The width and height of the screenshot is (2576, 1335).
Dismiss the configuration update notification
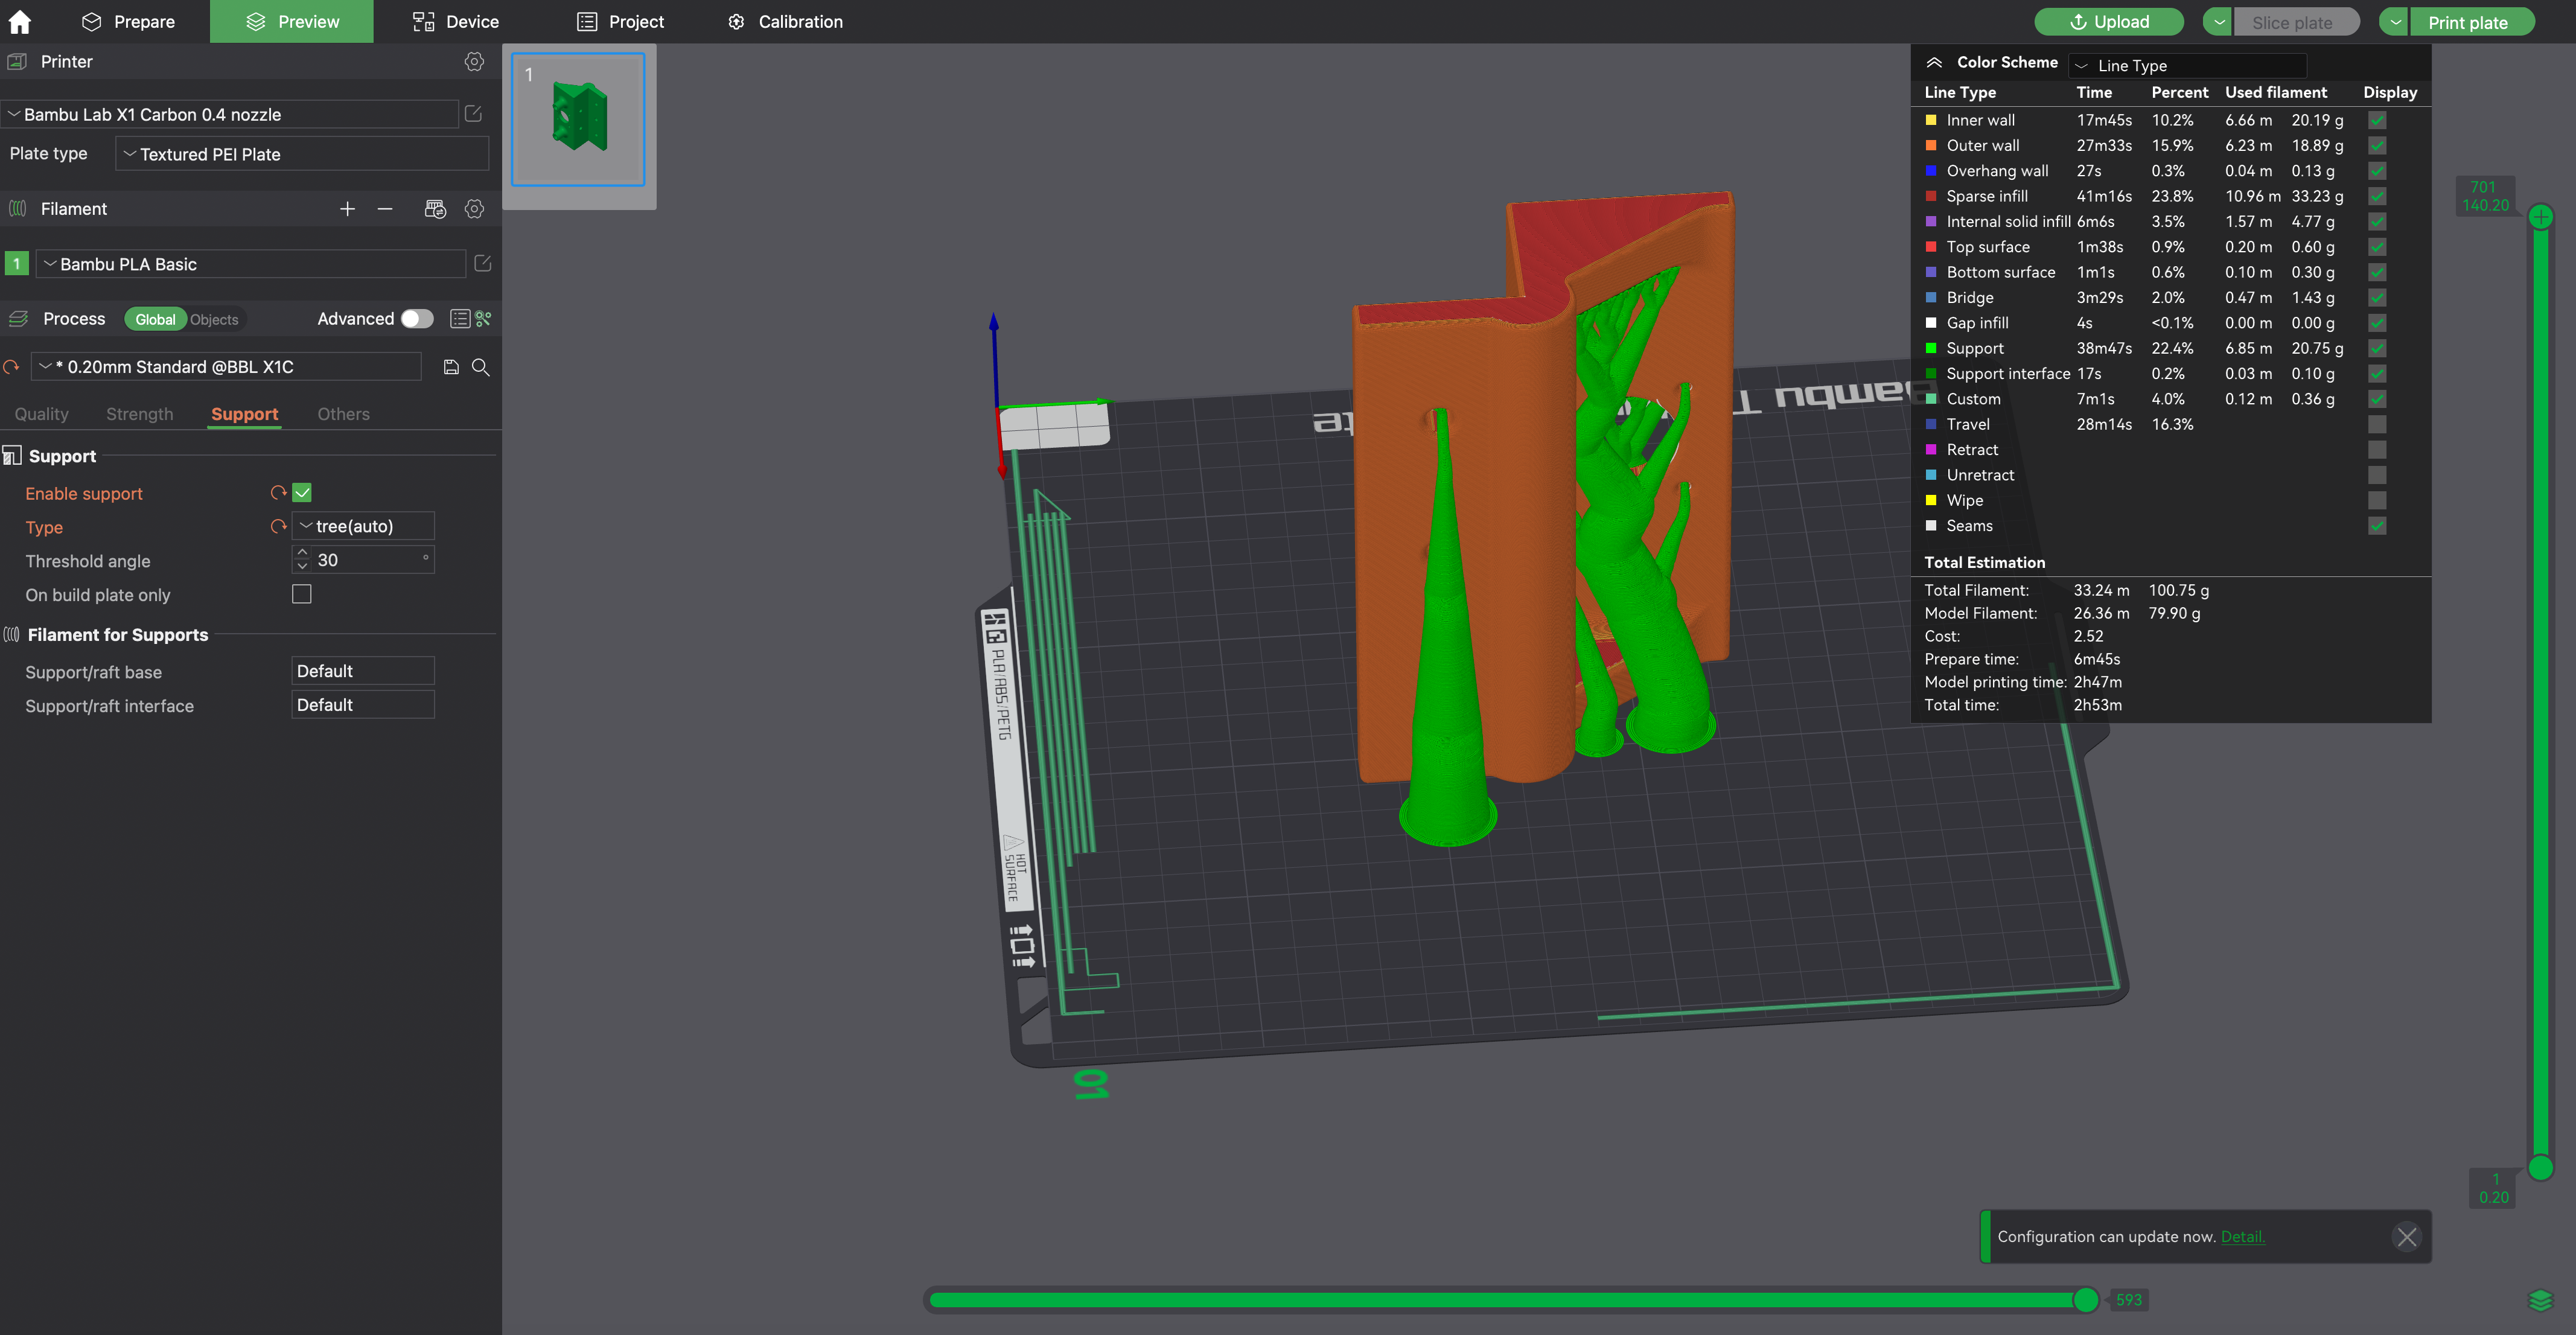pos(2407,1237)
